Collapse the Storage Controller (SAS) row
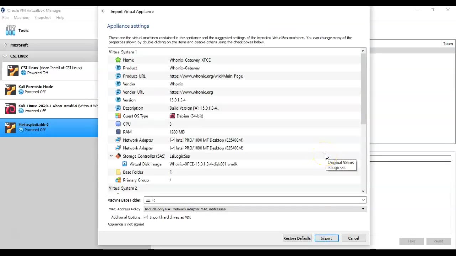 (x=111, y=156)
